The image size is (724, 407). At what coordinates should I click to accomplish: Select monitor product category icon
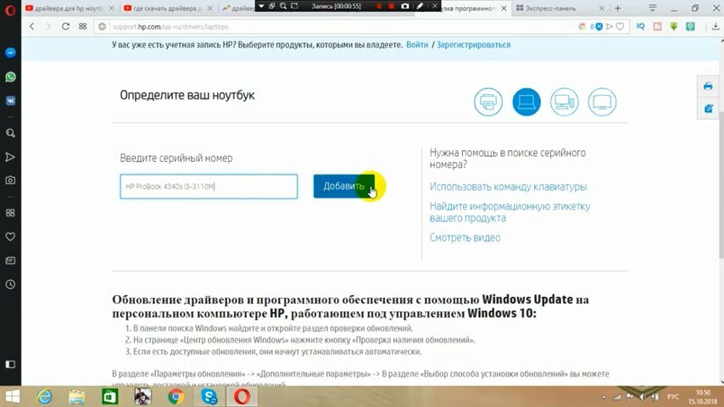(602, 102)
